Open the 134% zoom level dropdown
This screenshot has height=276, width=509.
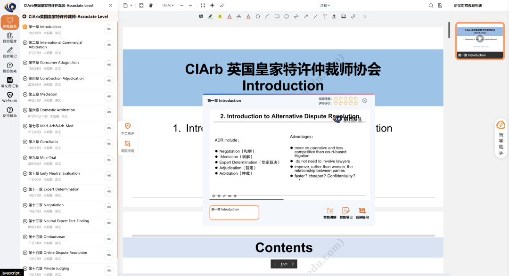coord(168,5)
